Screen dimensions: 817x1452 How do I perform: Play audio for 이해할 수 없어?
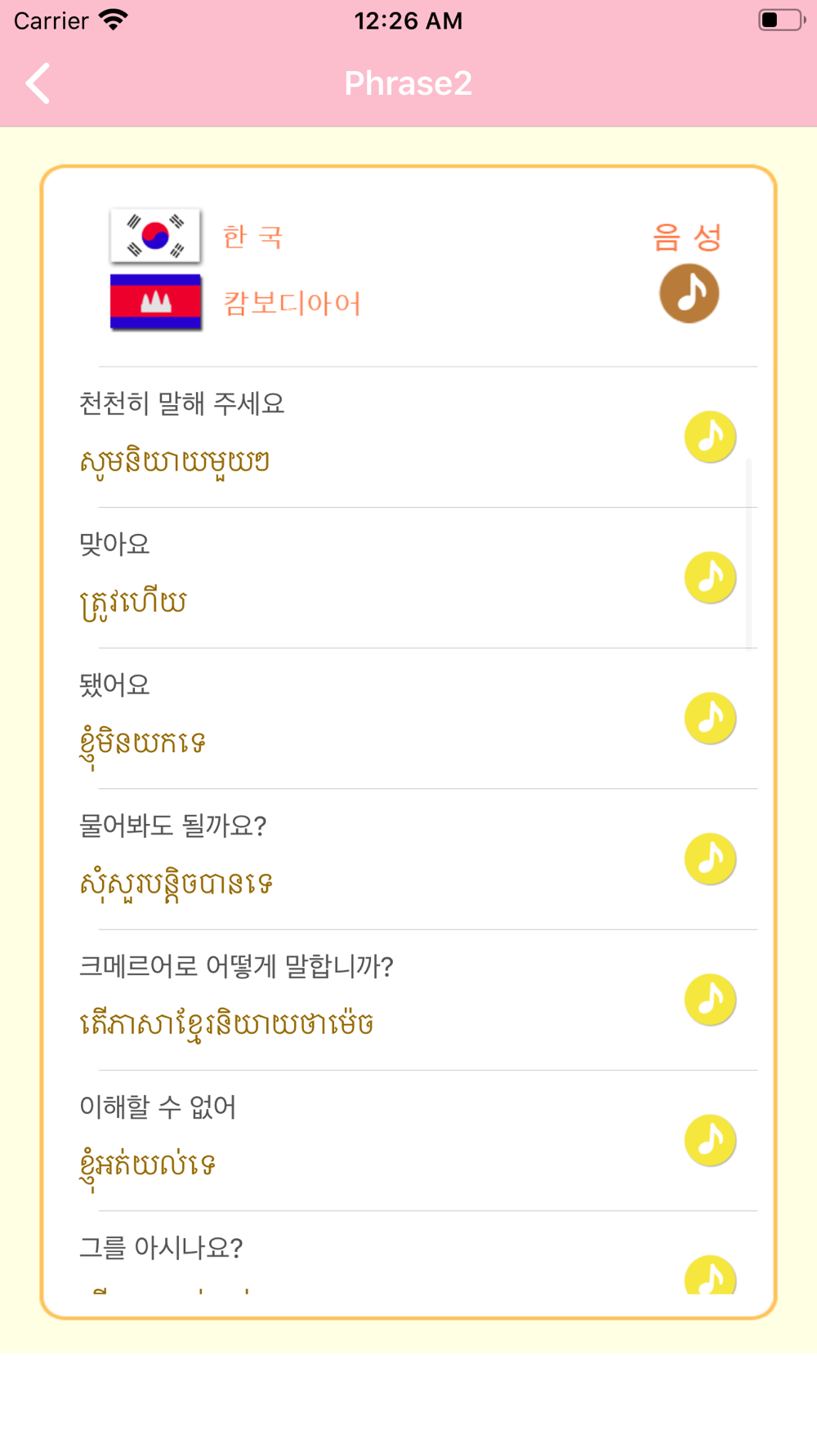pyautogui.click(x=710, y=1140)
